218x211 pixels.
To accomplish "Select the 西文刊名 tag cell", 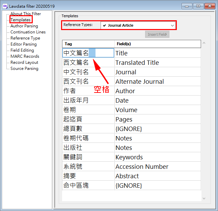I will tap(88, 81).
